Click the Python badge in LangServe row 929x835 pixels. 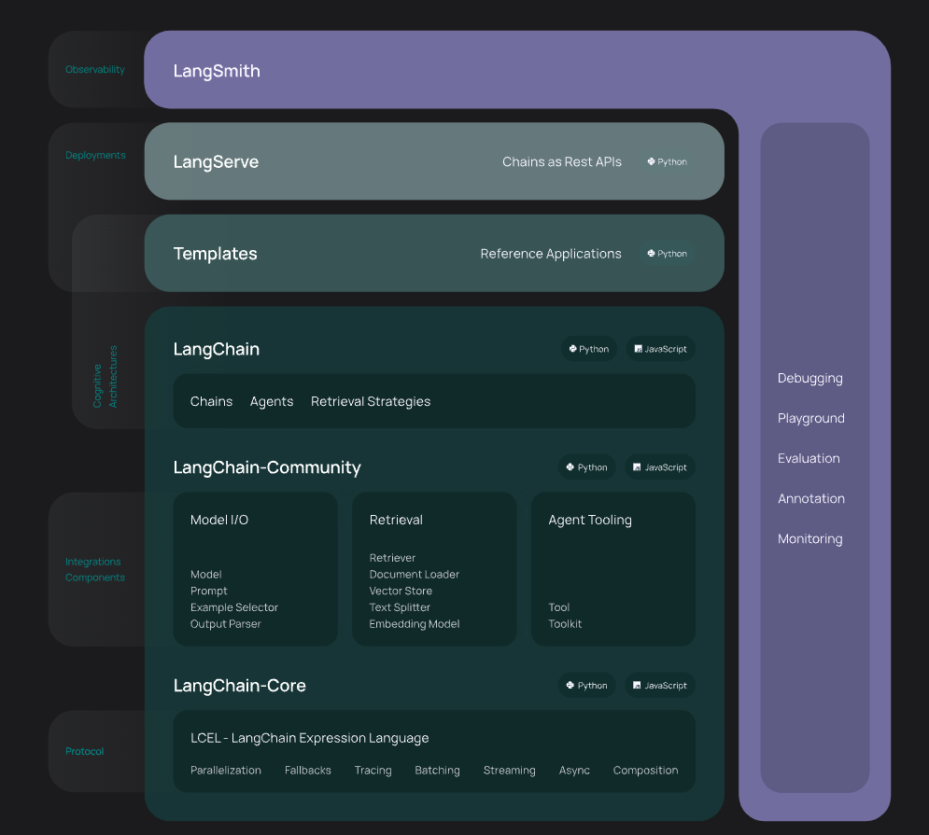667,161
